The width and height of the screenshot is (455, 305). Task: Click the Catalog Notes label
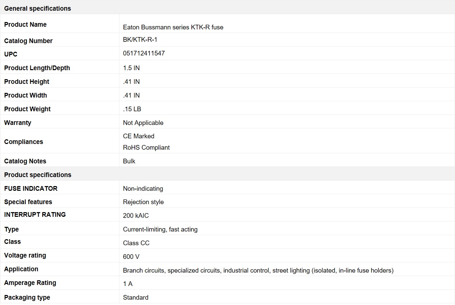click(25, 161)
